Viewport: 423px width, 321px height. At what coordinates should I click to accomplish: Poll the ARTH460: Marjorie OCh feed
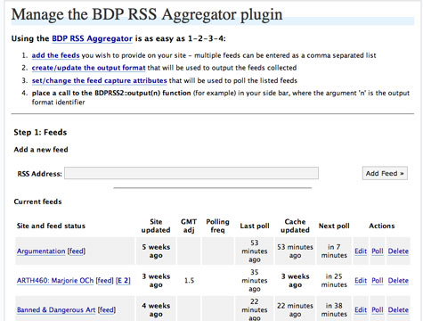378,281
